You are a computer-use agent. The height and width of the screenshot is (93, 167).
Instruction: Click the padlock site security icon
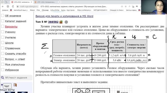tap(18, 6)
